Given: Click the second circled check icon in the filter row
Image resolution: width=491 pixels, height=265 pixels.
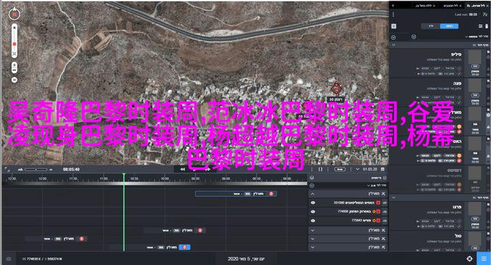Looking at the screenshot, I should (414, 37).
